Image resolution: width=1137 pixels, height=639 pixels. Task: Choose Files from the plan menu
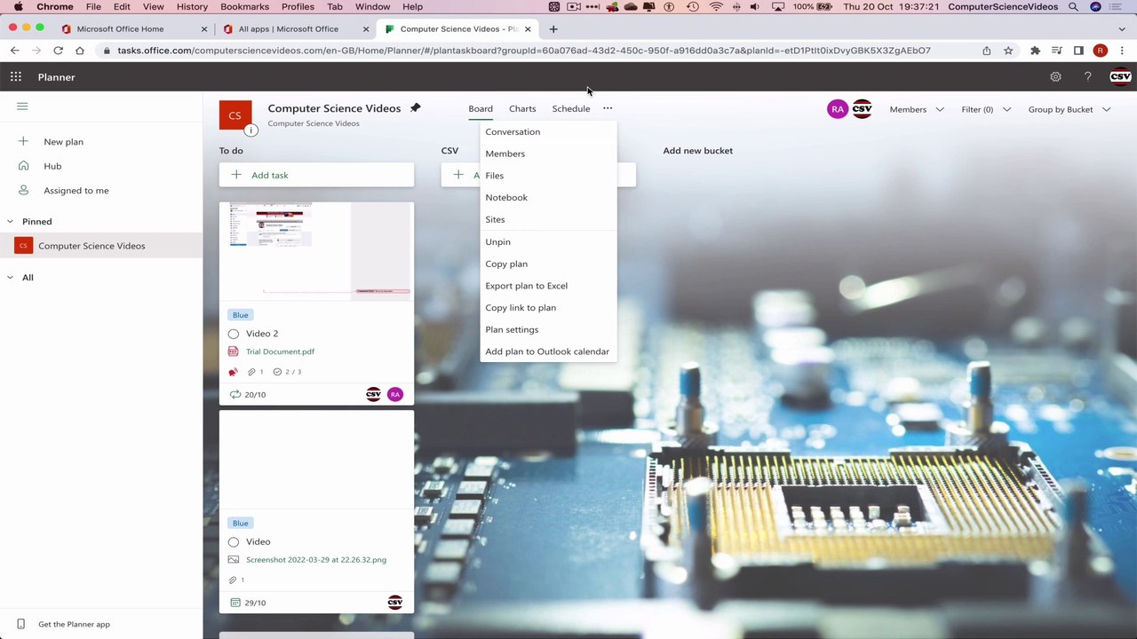point(548,176)
